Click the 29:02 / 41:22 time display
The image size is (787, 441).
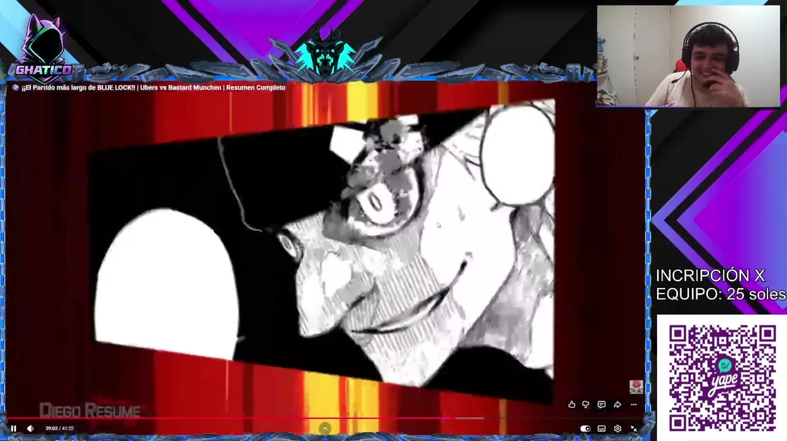[59, 428]
